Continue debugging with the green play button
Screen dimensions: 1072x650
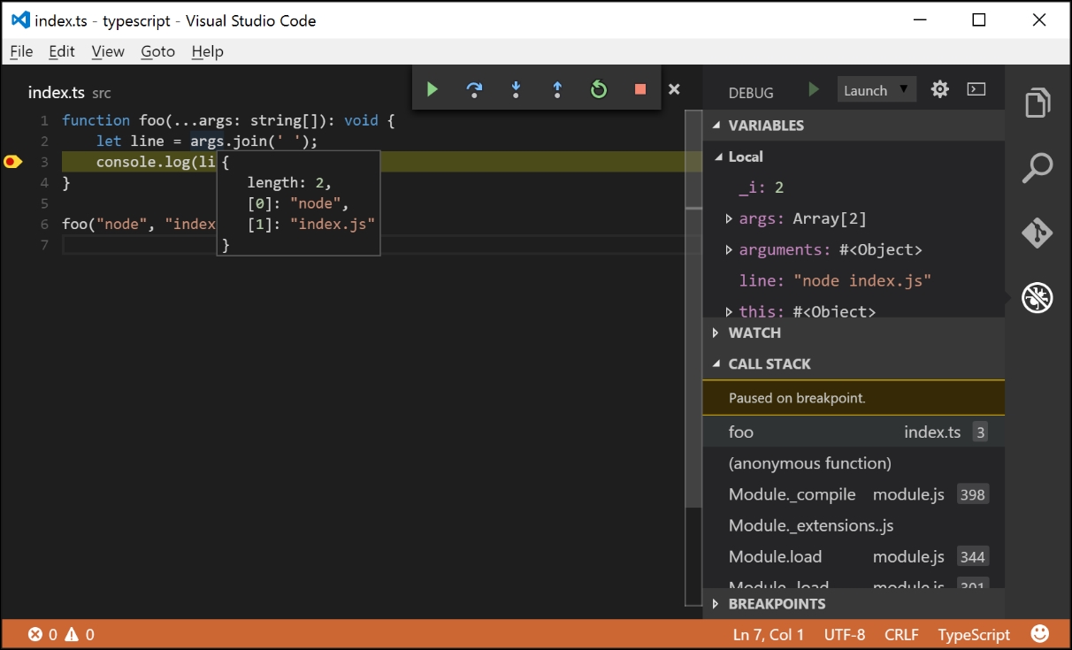pos(433,88)
